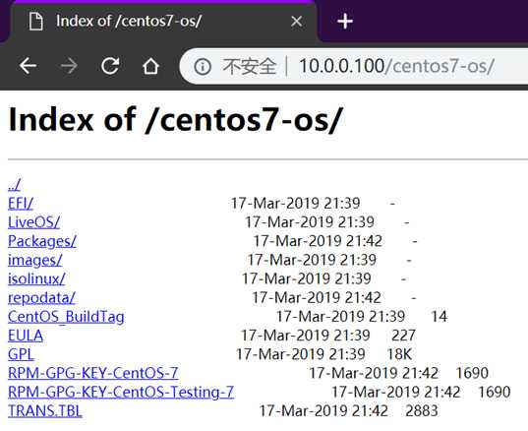528x431 pixels.
Task: Click the date beside images/
Action: [312, 260]
